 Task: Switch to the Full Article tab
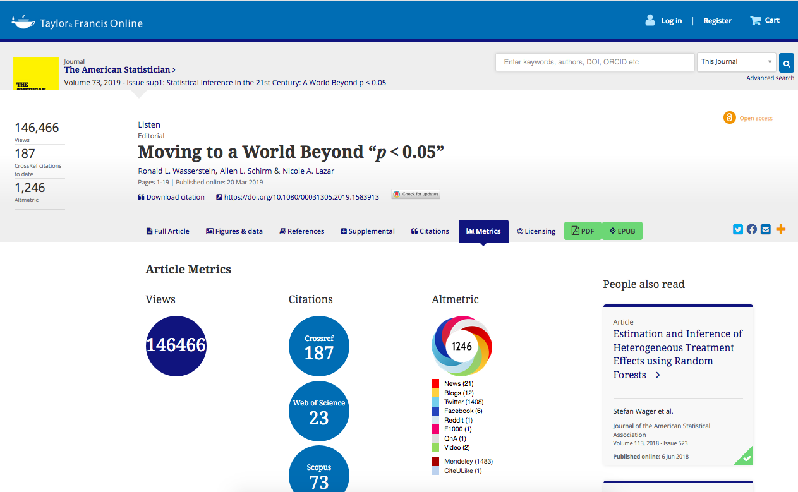point(167,231)
